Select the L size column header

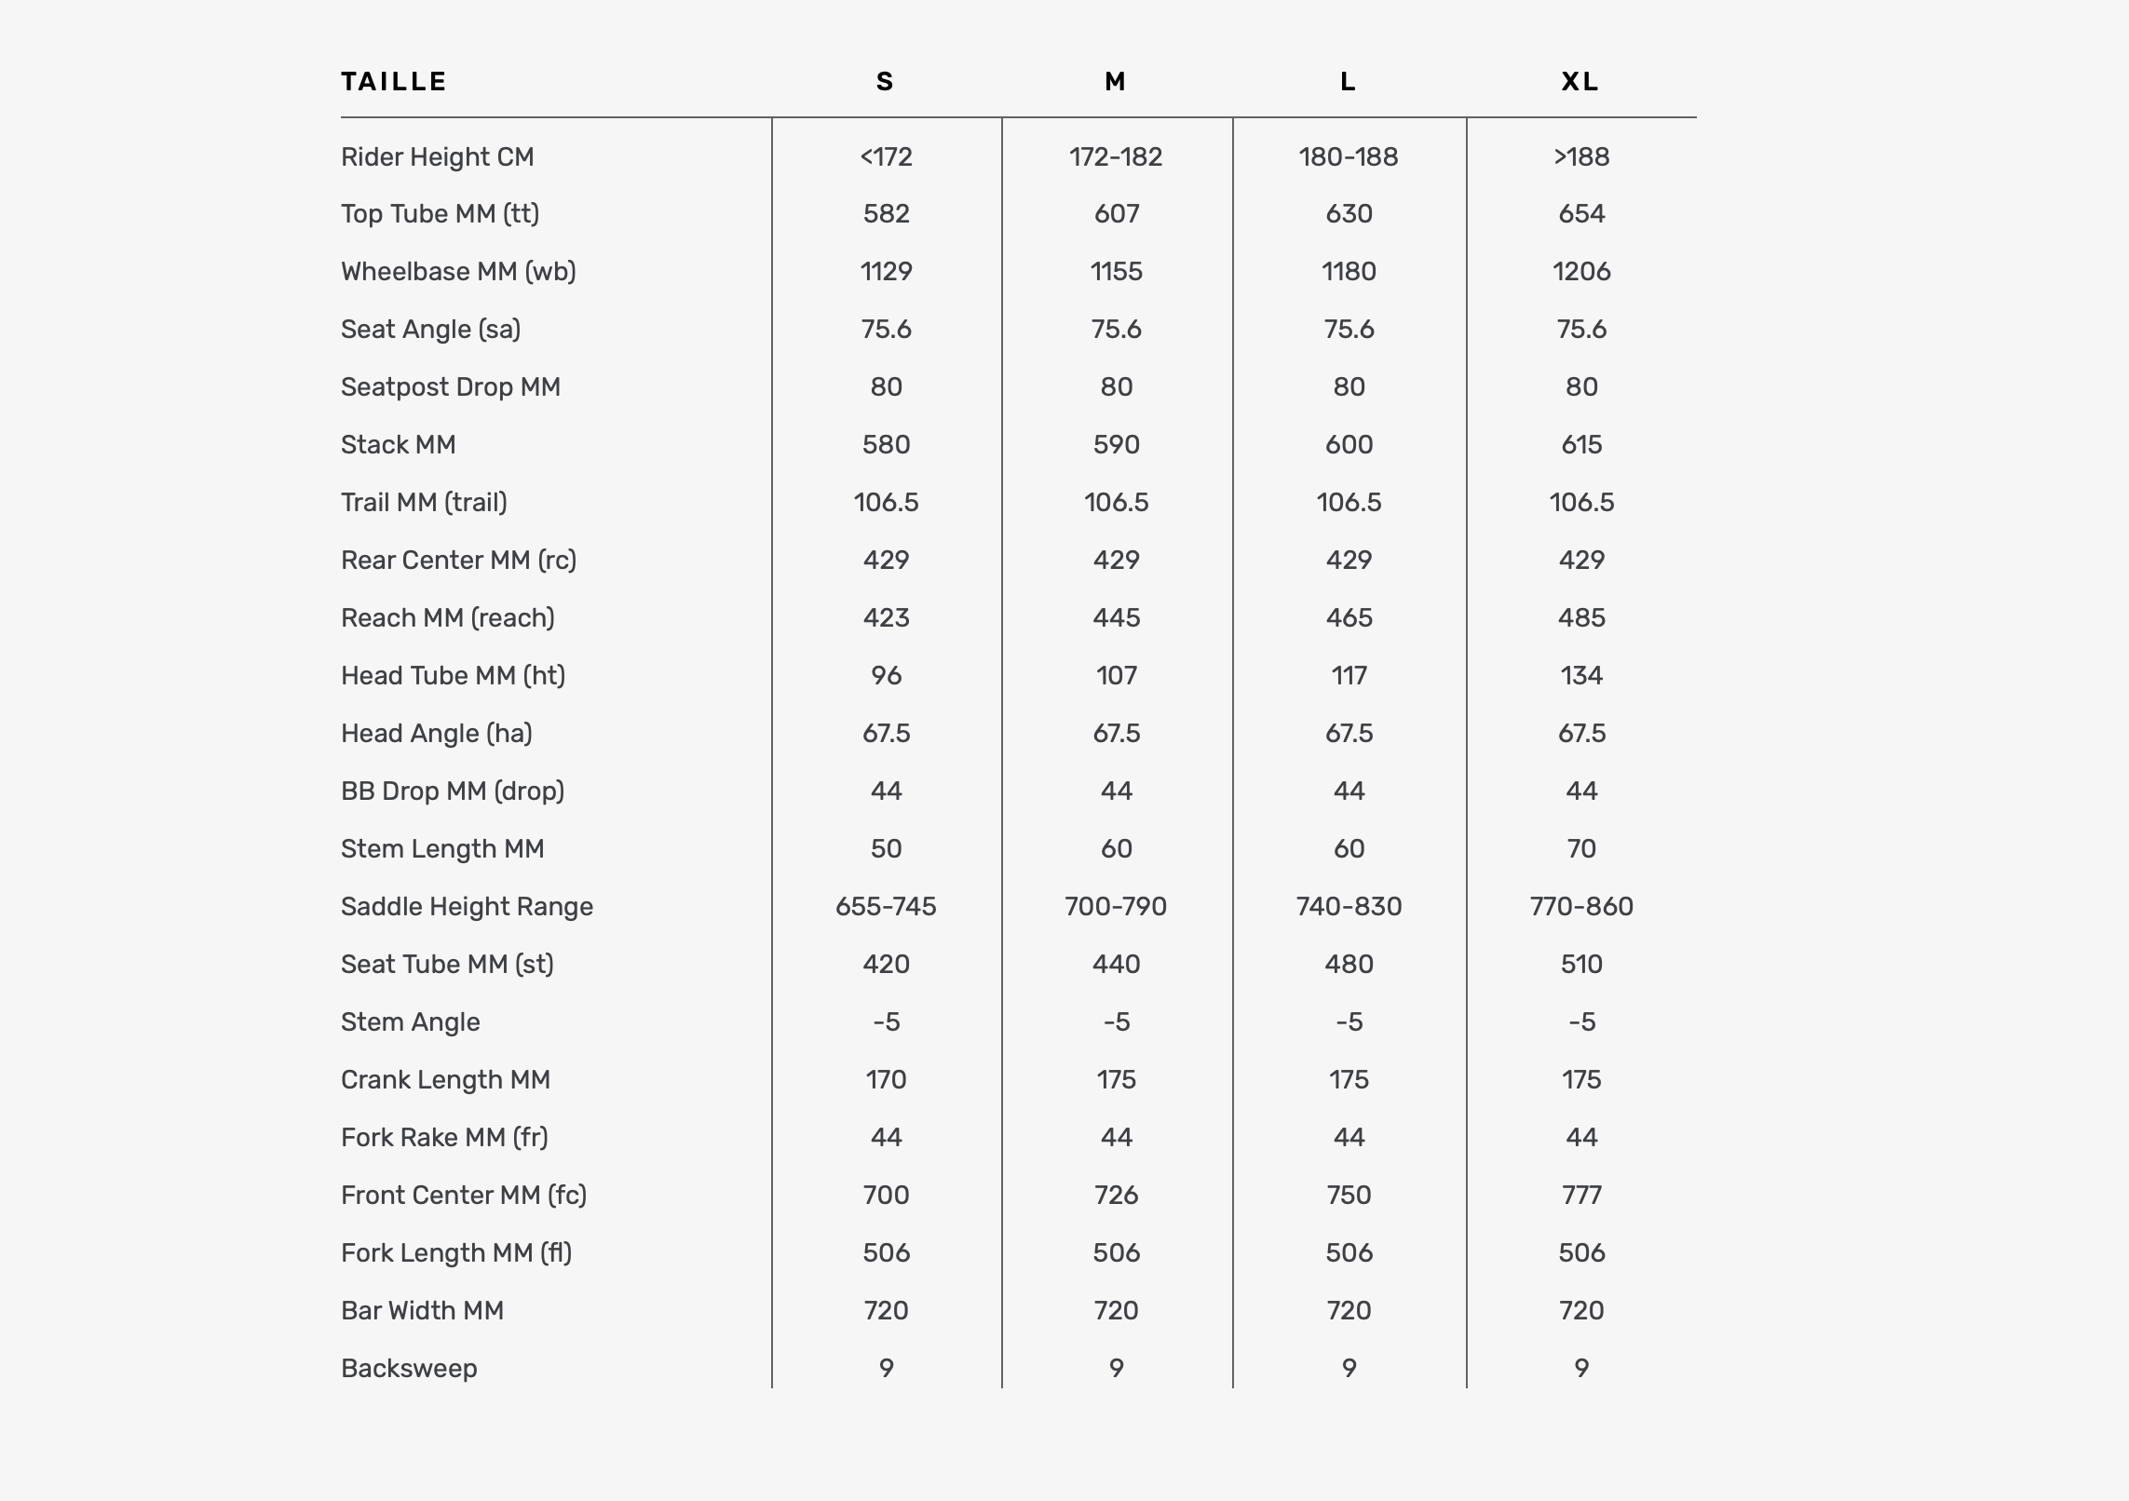pos(1348,82)
